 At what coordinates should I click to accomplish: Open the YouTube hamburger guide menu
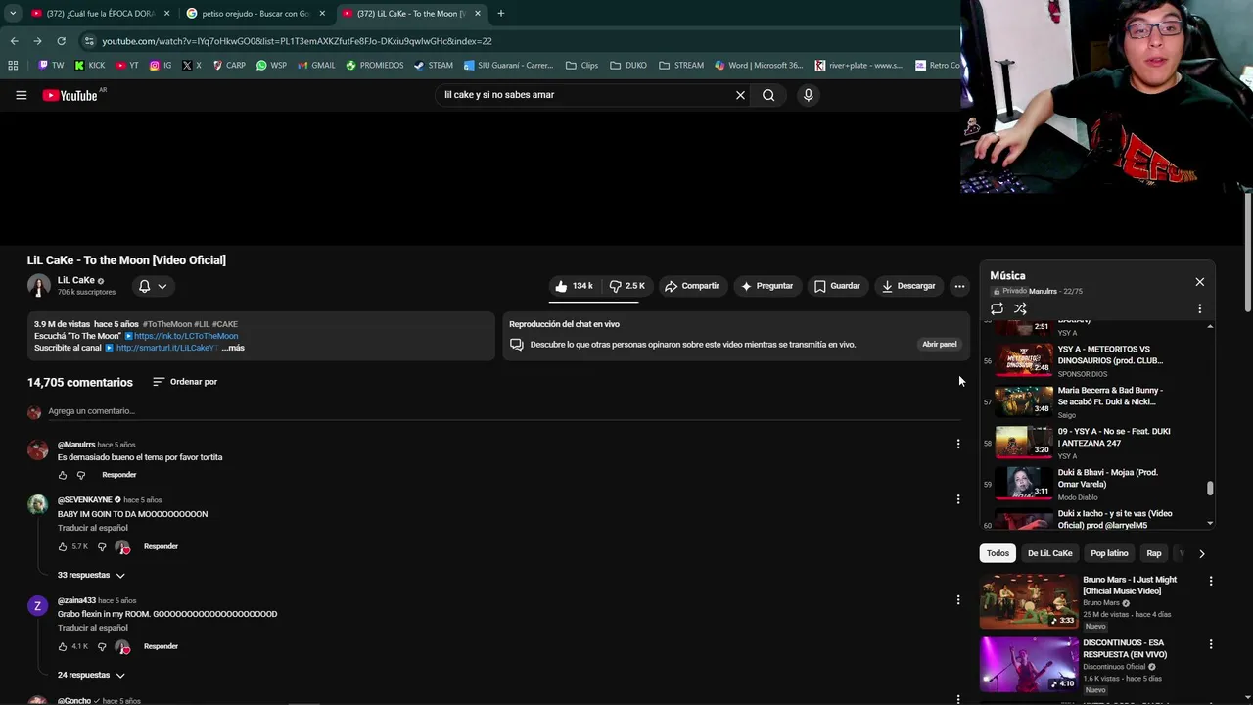(21, 95)
